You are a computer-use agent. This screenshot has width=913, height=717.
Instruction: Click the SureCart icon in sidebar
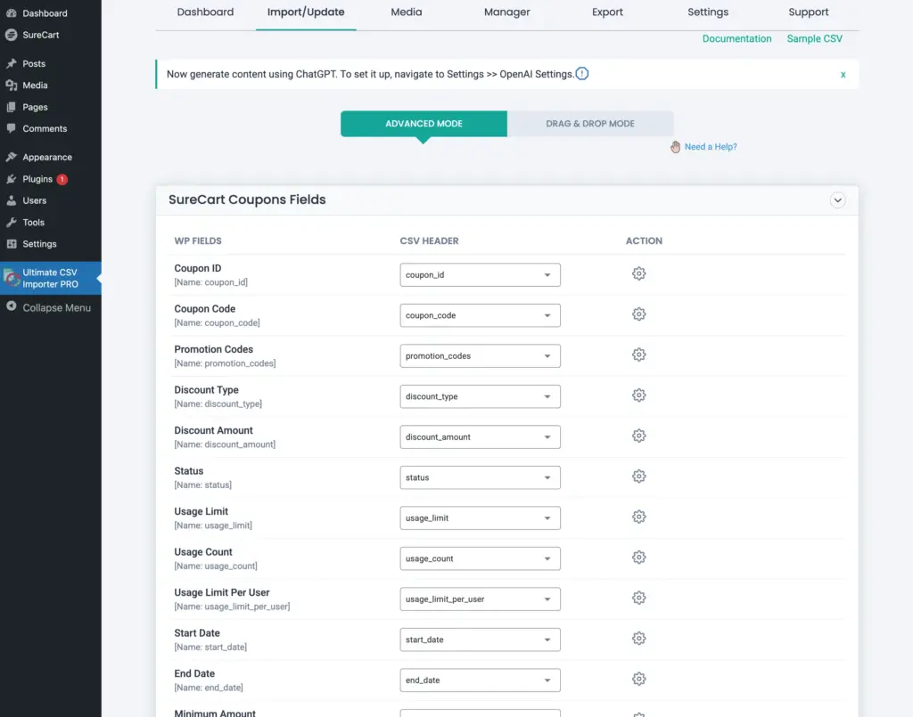(x=11, y=36)
